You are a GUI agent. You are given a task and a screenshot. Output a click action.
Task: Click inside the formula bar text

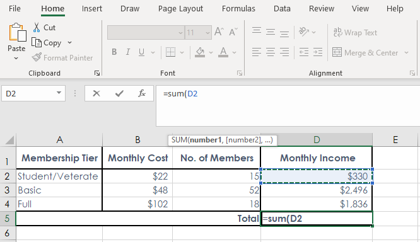180,94
